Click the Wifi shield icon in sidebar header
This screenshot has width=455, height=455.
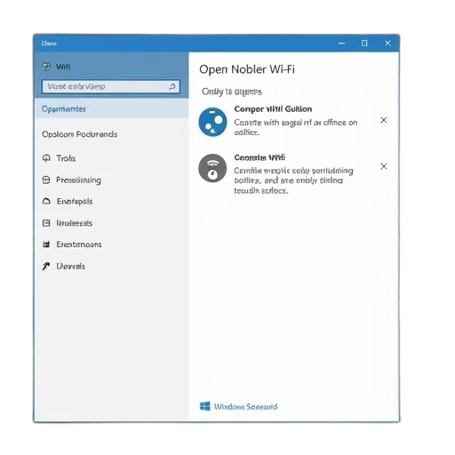click(x=46, y=67)
